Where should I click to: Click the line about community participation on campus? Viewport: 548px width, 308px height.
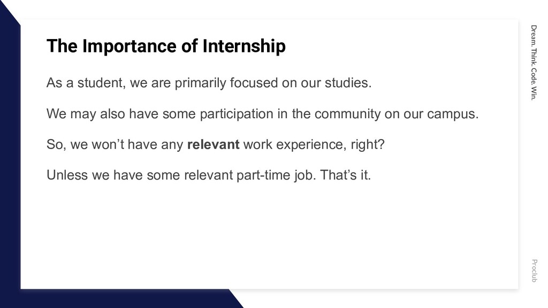(x=262, y=114)
